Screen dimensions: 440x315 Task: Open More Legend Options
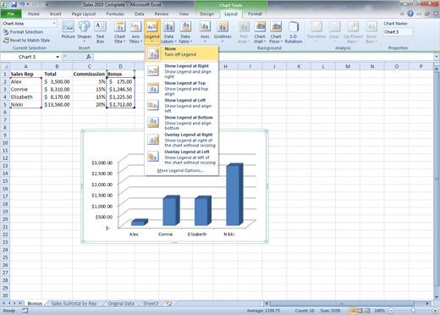pyautogui.click(x=180, y=170)
